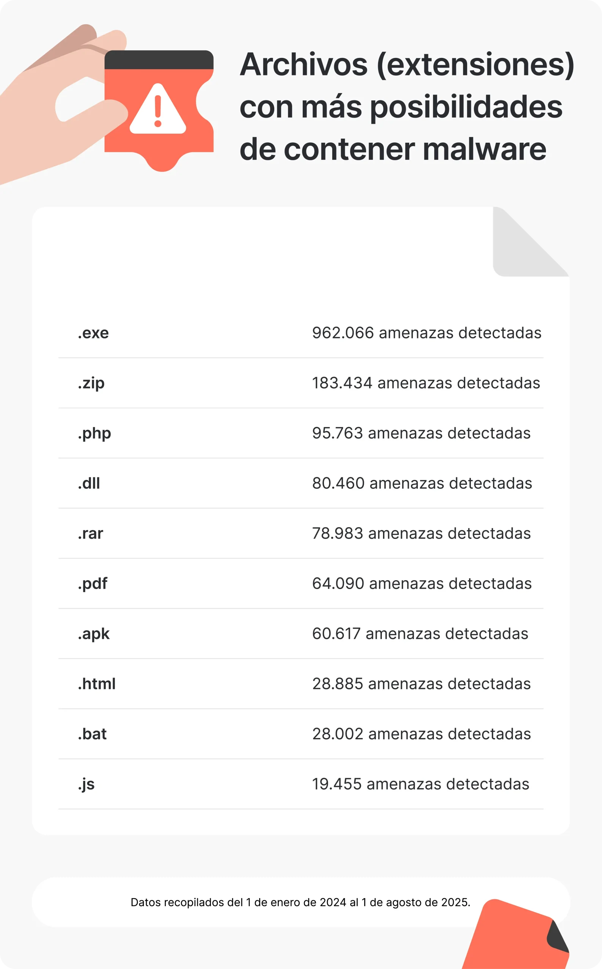Click "19.455 amenazas detectadas" text

[x=421, y=784]
